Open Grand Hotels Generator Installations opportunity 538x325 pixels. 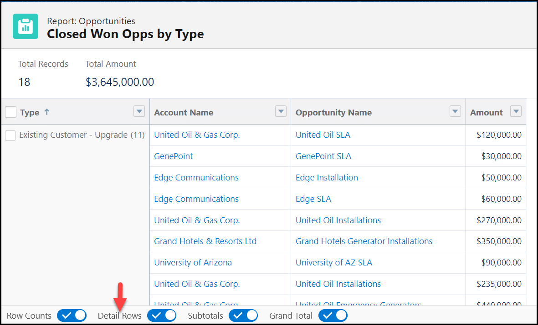pos(364,241)
